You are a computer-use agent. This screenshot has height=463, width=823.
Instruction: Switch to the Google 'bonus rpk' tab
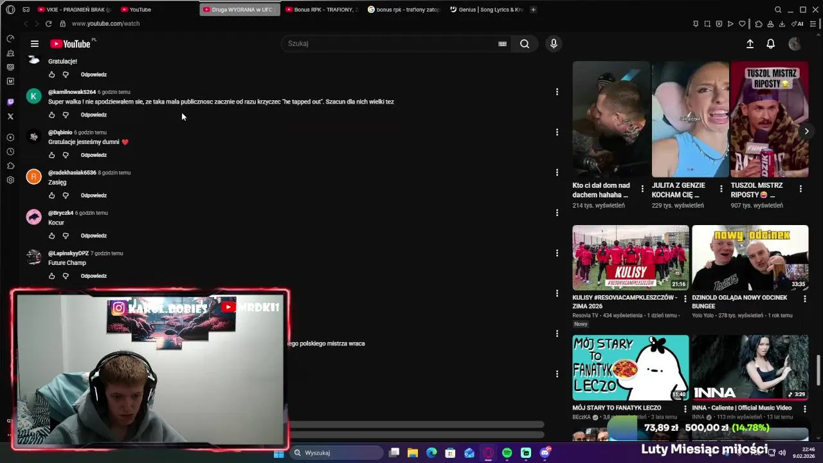point(404,10)
